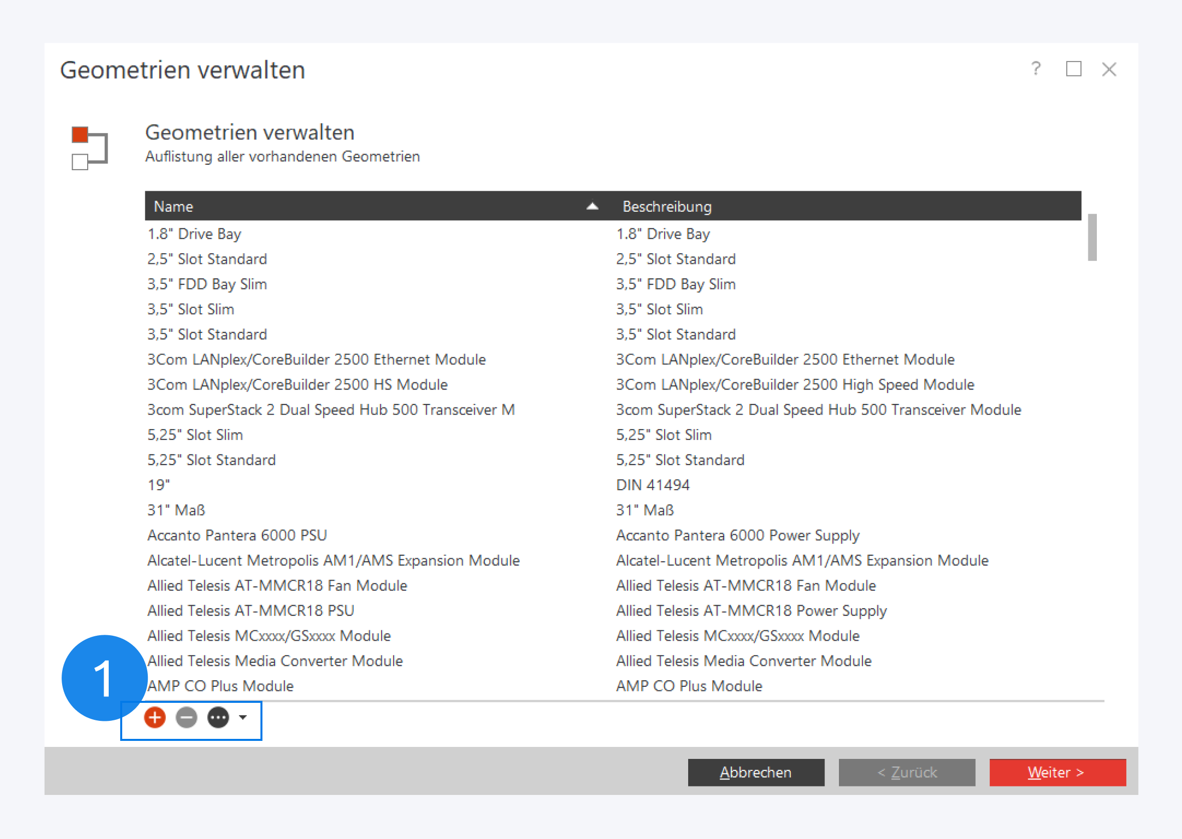
Task: Open the dropdown arrow beside ellipsis icon
Action: click(x=242, y=717)
